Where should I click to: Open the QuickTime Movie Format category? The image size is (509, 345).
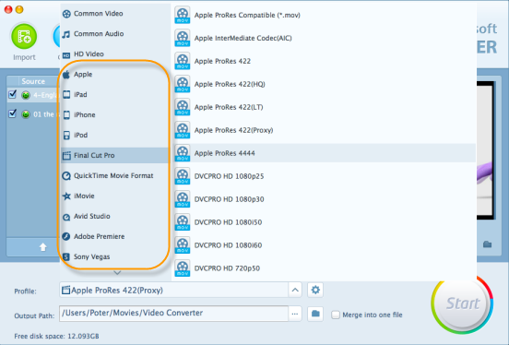click(115, 176)
